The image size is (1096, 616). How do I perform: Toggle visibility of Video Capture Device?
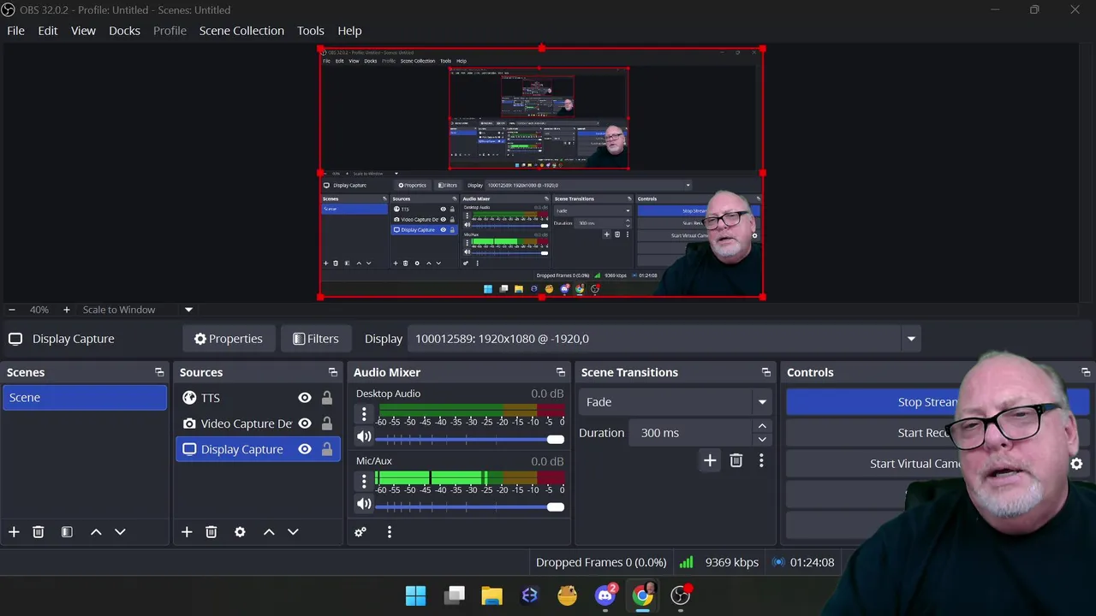point(304,423)
